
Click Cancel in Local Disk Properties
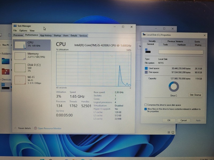[x=184, y=120]
